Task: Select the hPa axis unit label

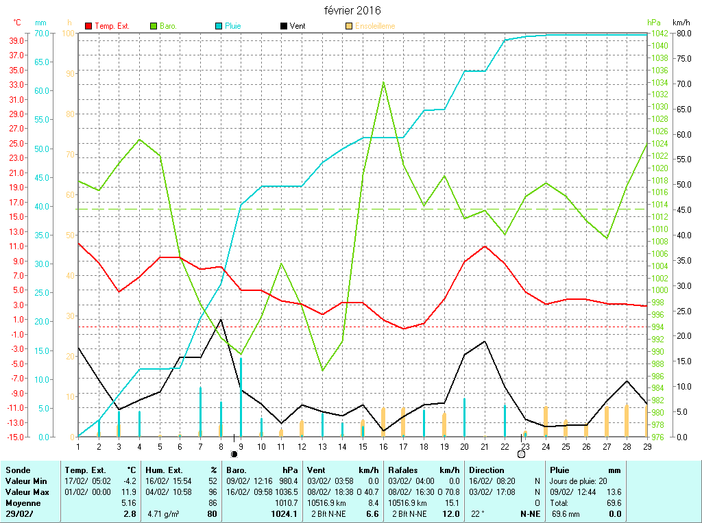Action: [653, 23]
